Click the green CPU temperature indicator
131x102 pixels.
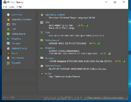click(86, 25)
